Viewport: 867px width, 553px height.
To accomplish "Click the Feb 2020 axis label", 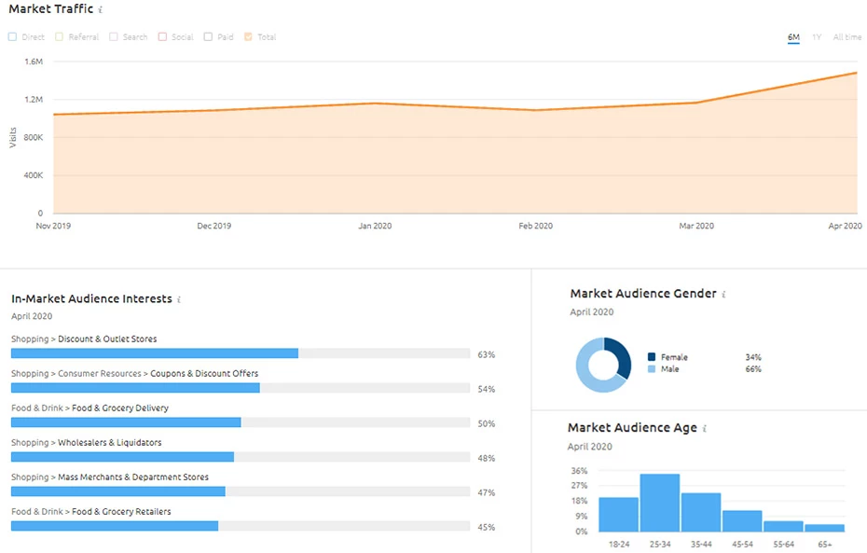I will coord(535,227).
